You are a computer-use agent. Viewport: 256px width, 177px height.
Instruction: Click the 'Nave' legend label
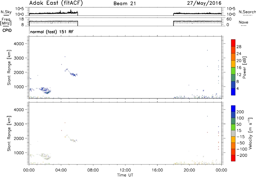tap(244, 22)
